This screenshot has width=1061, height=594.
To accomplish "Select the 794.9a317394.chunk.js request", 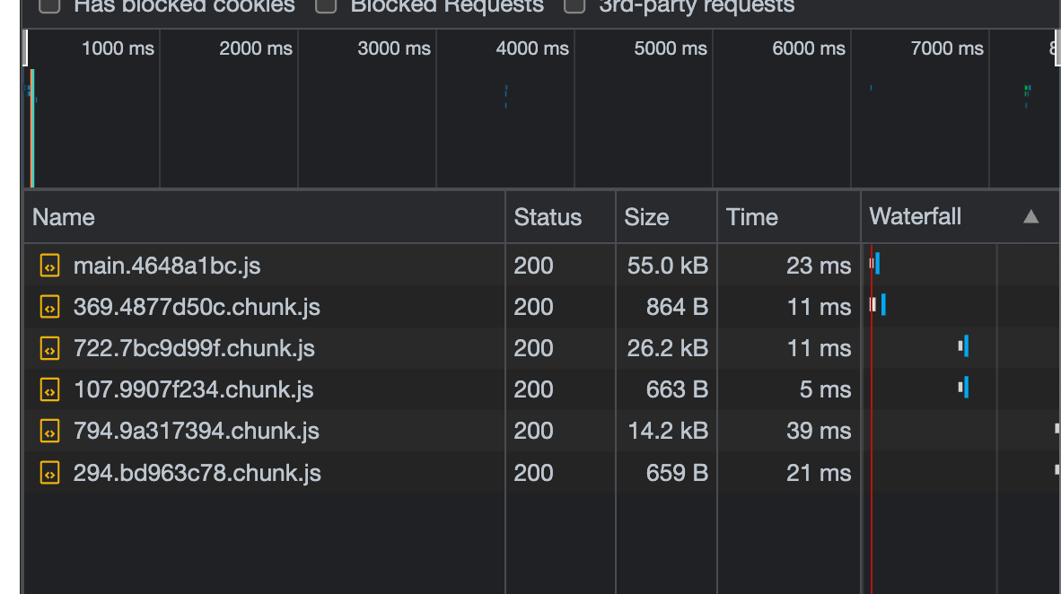I will (x=197, y=431).
